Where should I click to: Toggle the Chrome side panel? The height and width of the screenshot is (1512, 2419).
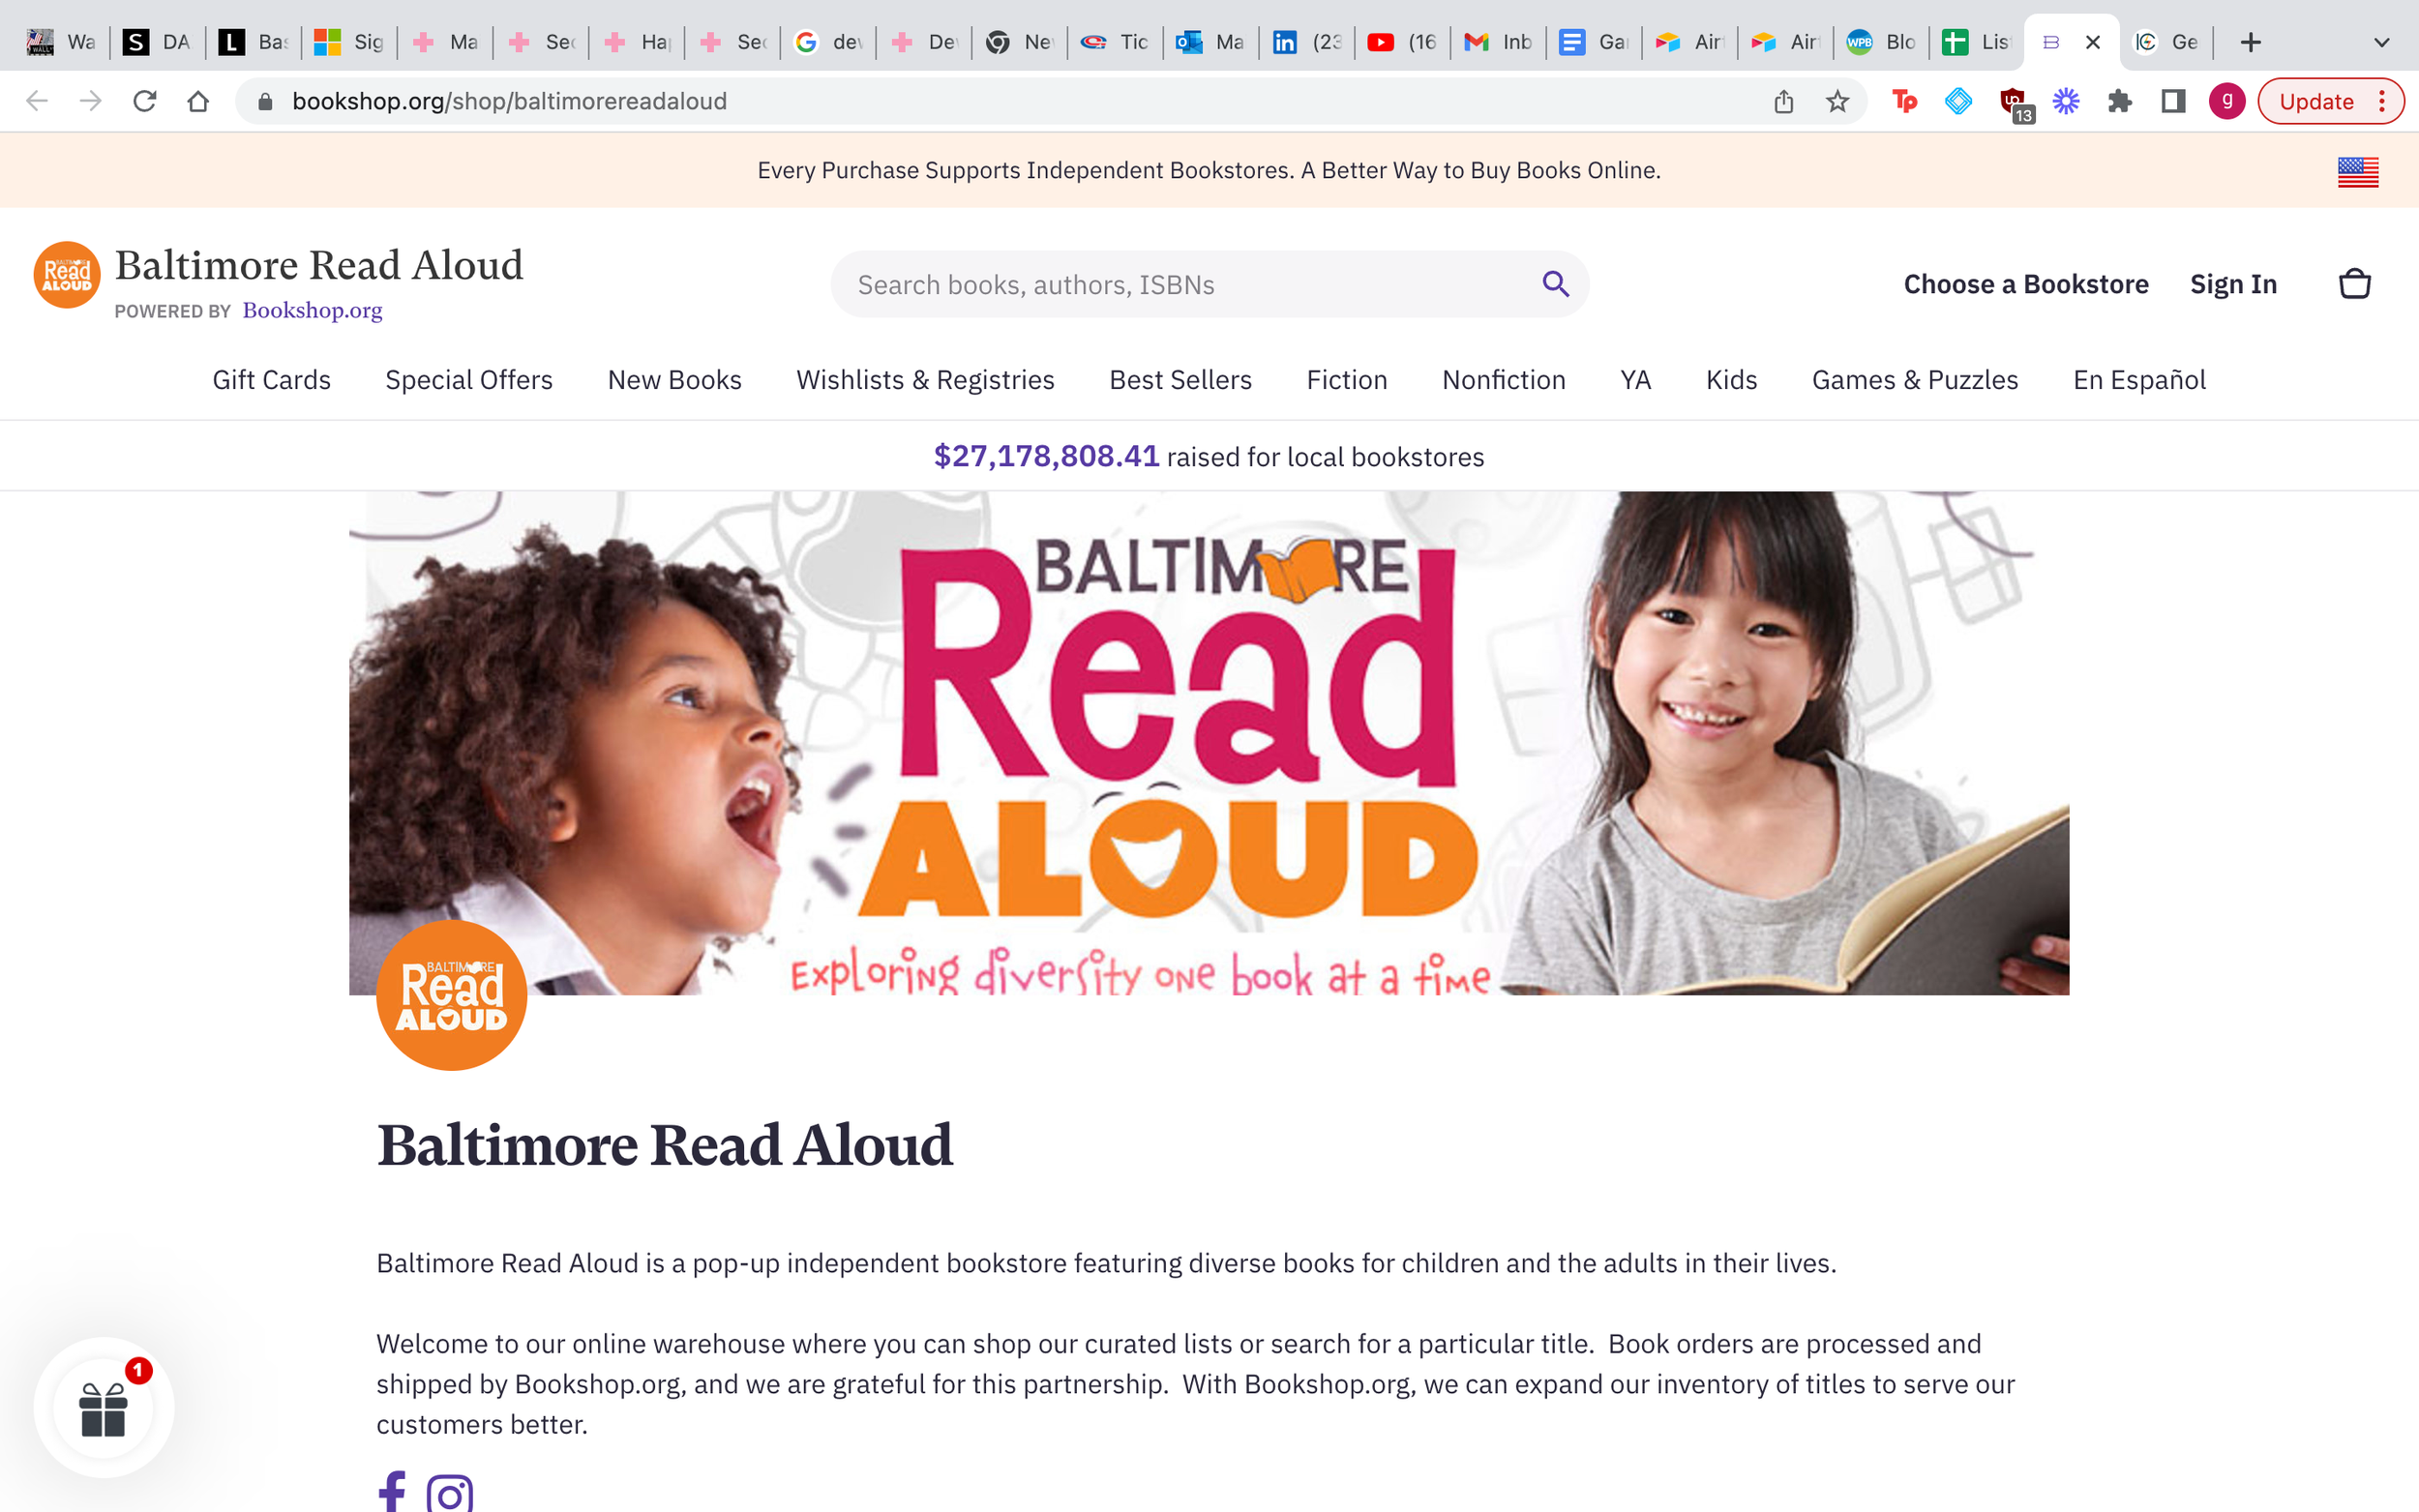(x=2172, y=101)
